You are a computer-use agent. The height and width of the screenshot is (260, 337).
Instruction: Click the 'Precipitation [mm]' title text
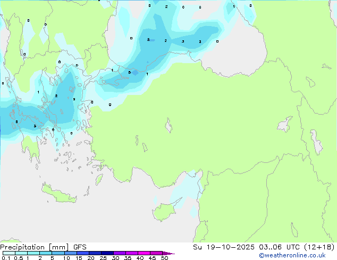tap(34, 247)
